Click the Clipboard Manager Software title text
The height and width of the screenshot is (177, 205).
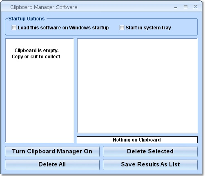point(44,7)
